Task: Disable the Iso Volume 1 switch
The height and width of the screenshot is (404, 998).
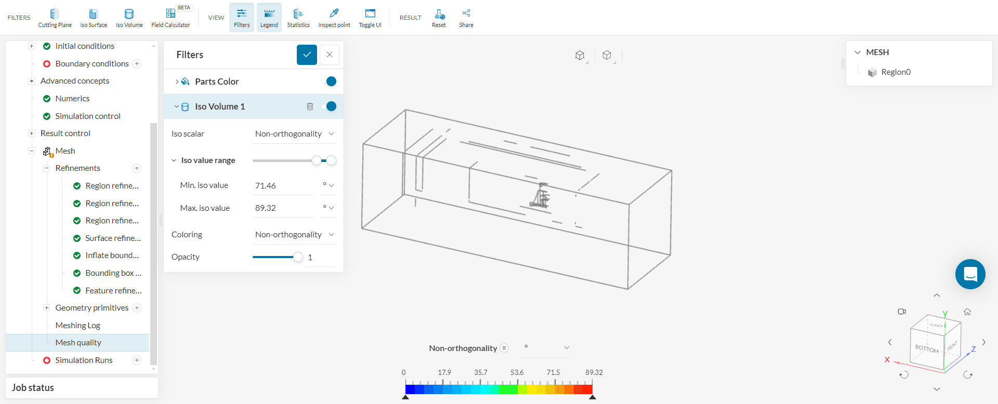Action: [x=329, y=106]
